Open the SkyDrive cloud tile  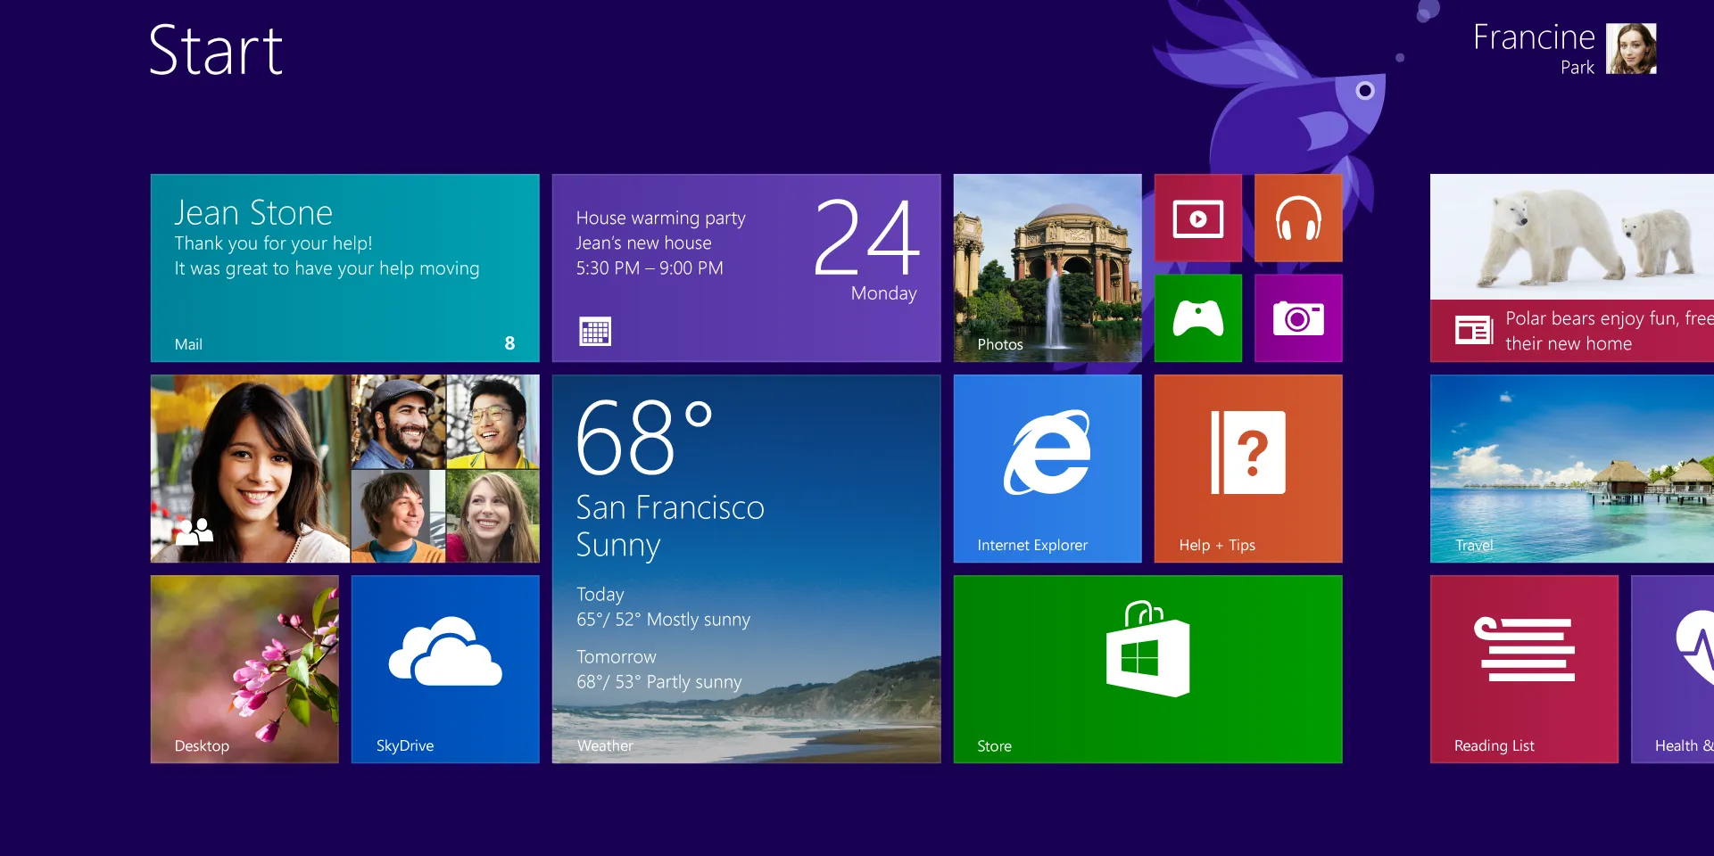click(x=445, y=669)
